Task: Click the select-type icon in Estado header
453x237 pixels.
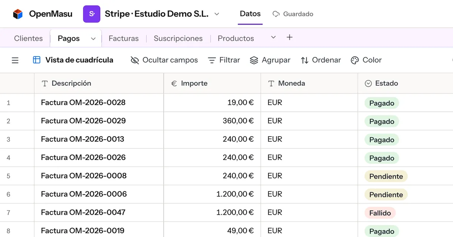Action: point(368,83)
